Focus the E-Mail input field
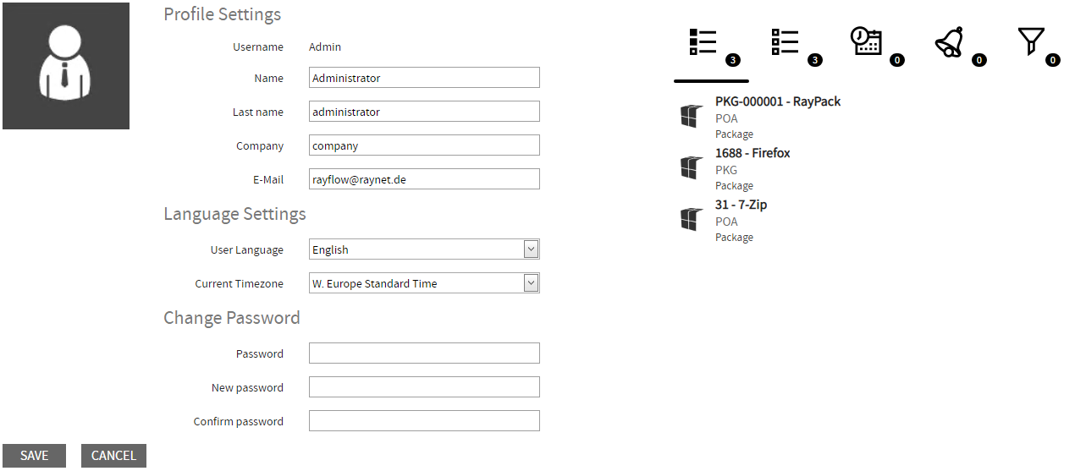Viewport: 1086px width, 471px height. click(x=424, y=179)
